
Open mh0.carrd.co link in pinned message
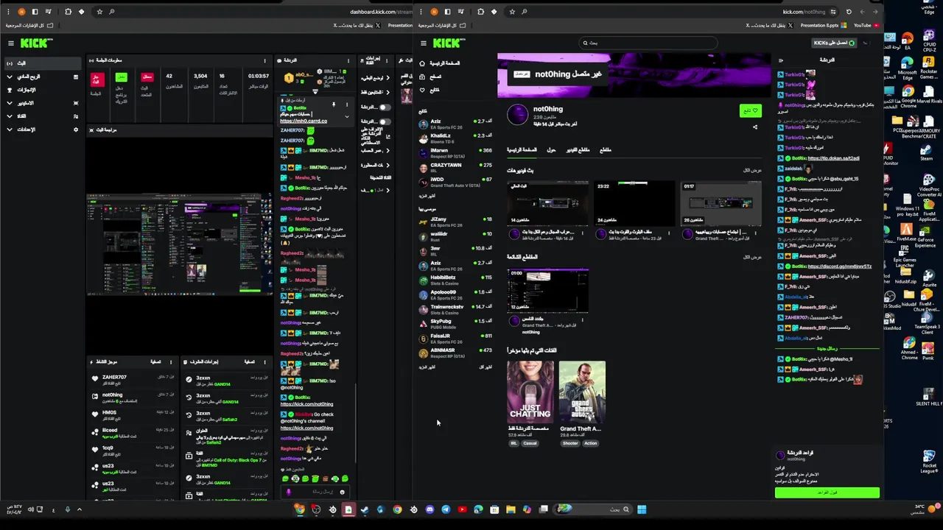[x=304, y=121]
